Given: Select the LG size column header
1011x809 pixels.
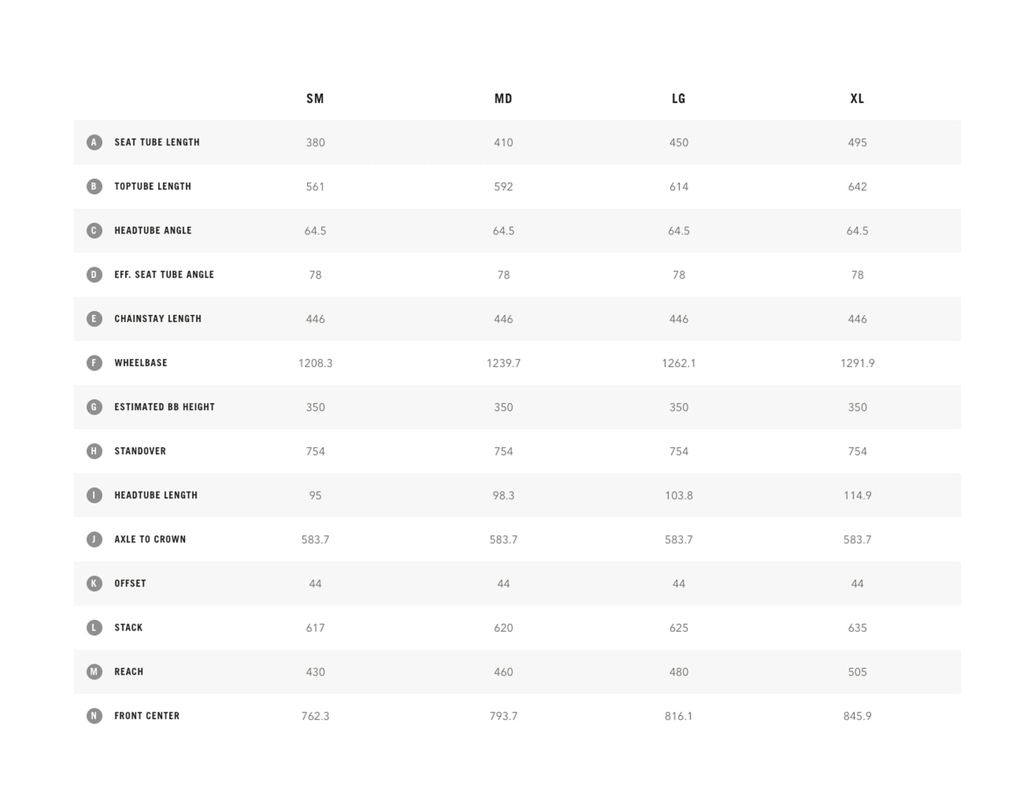Looking at the screenshot, I should (x=679, y=99).
